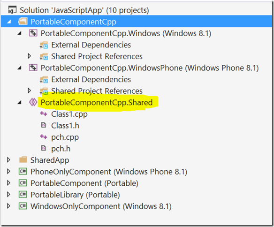Click the PhoneOnlyComponent C# project icon
274x227 pixels.
(x=23, y=171)
